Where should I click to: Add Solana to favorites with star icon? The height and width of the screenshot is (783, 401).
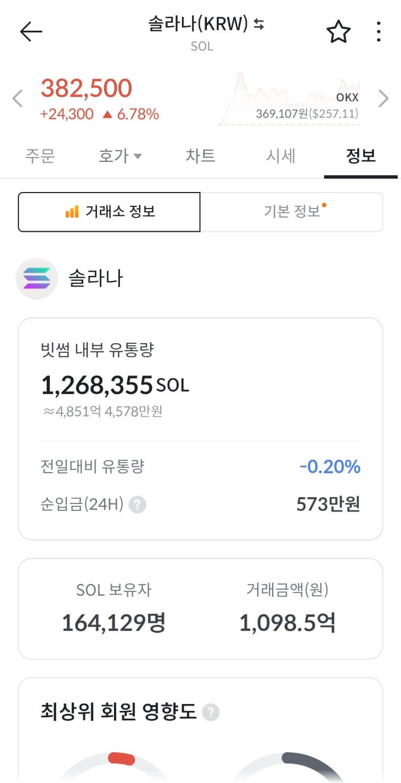pyautogui.click(x=338, y=32)
